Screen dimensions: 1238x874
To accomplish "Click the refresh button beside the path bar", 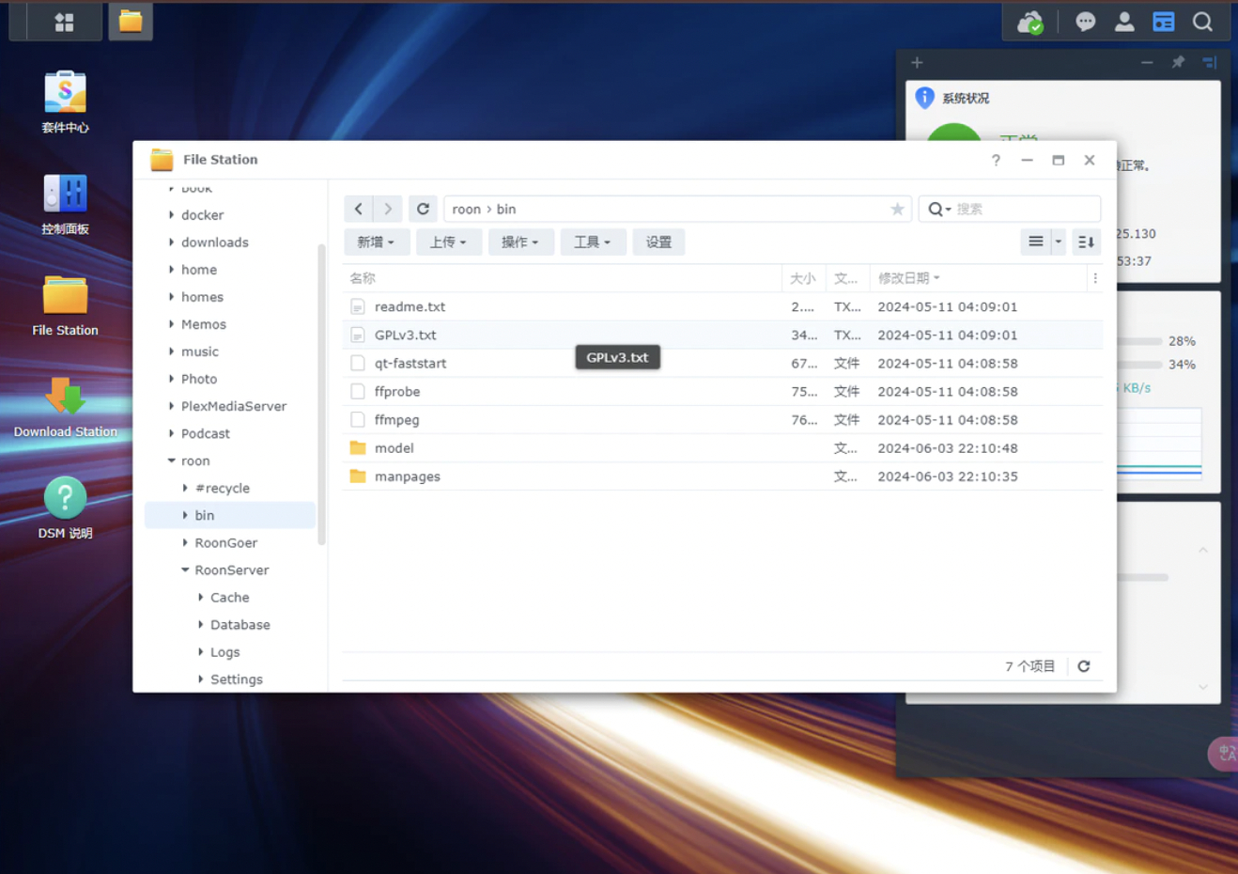I will pyautogui.click(x=423, y=209).
